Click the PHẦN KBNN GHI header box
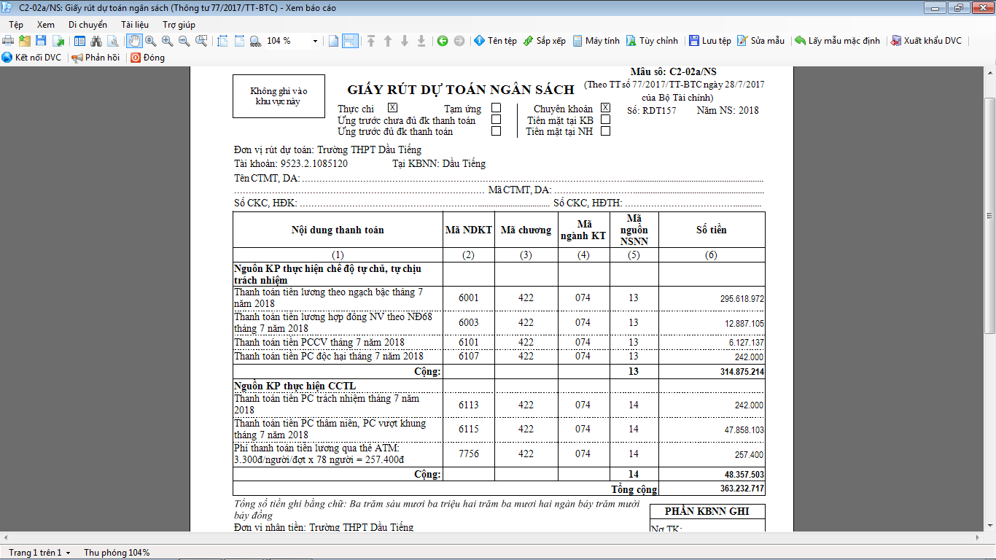 [x=707, y=511]
